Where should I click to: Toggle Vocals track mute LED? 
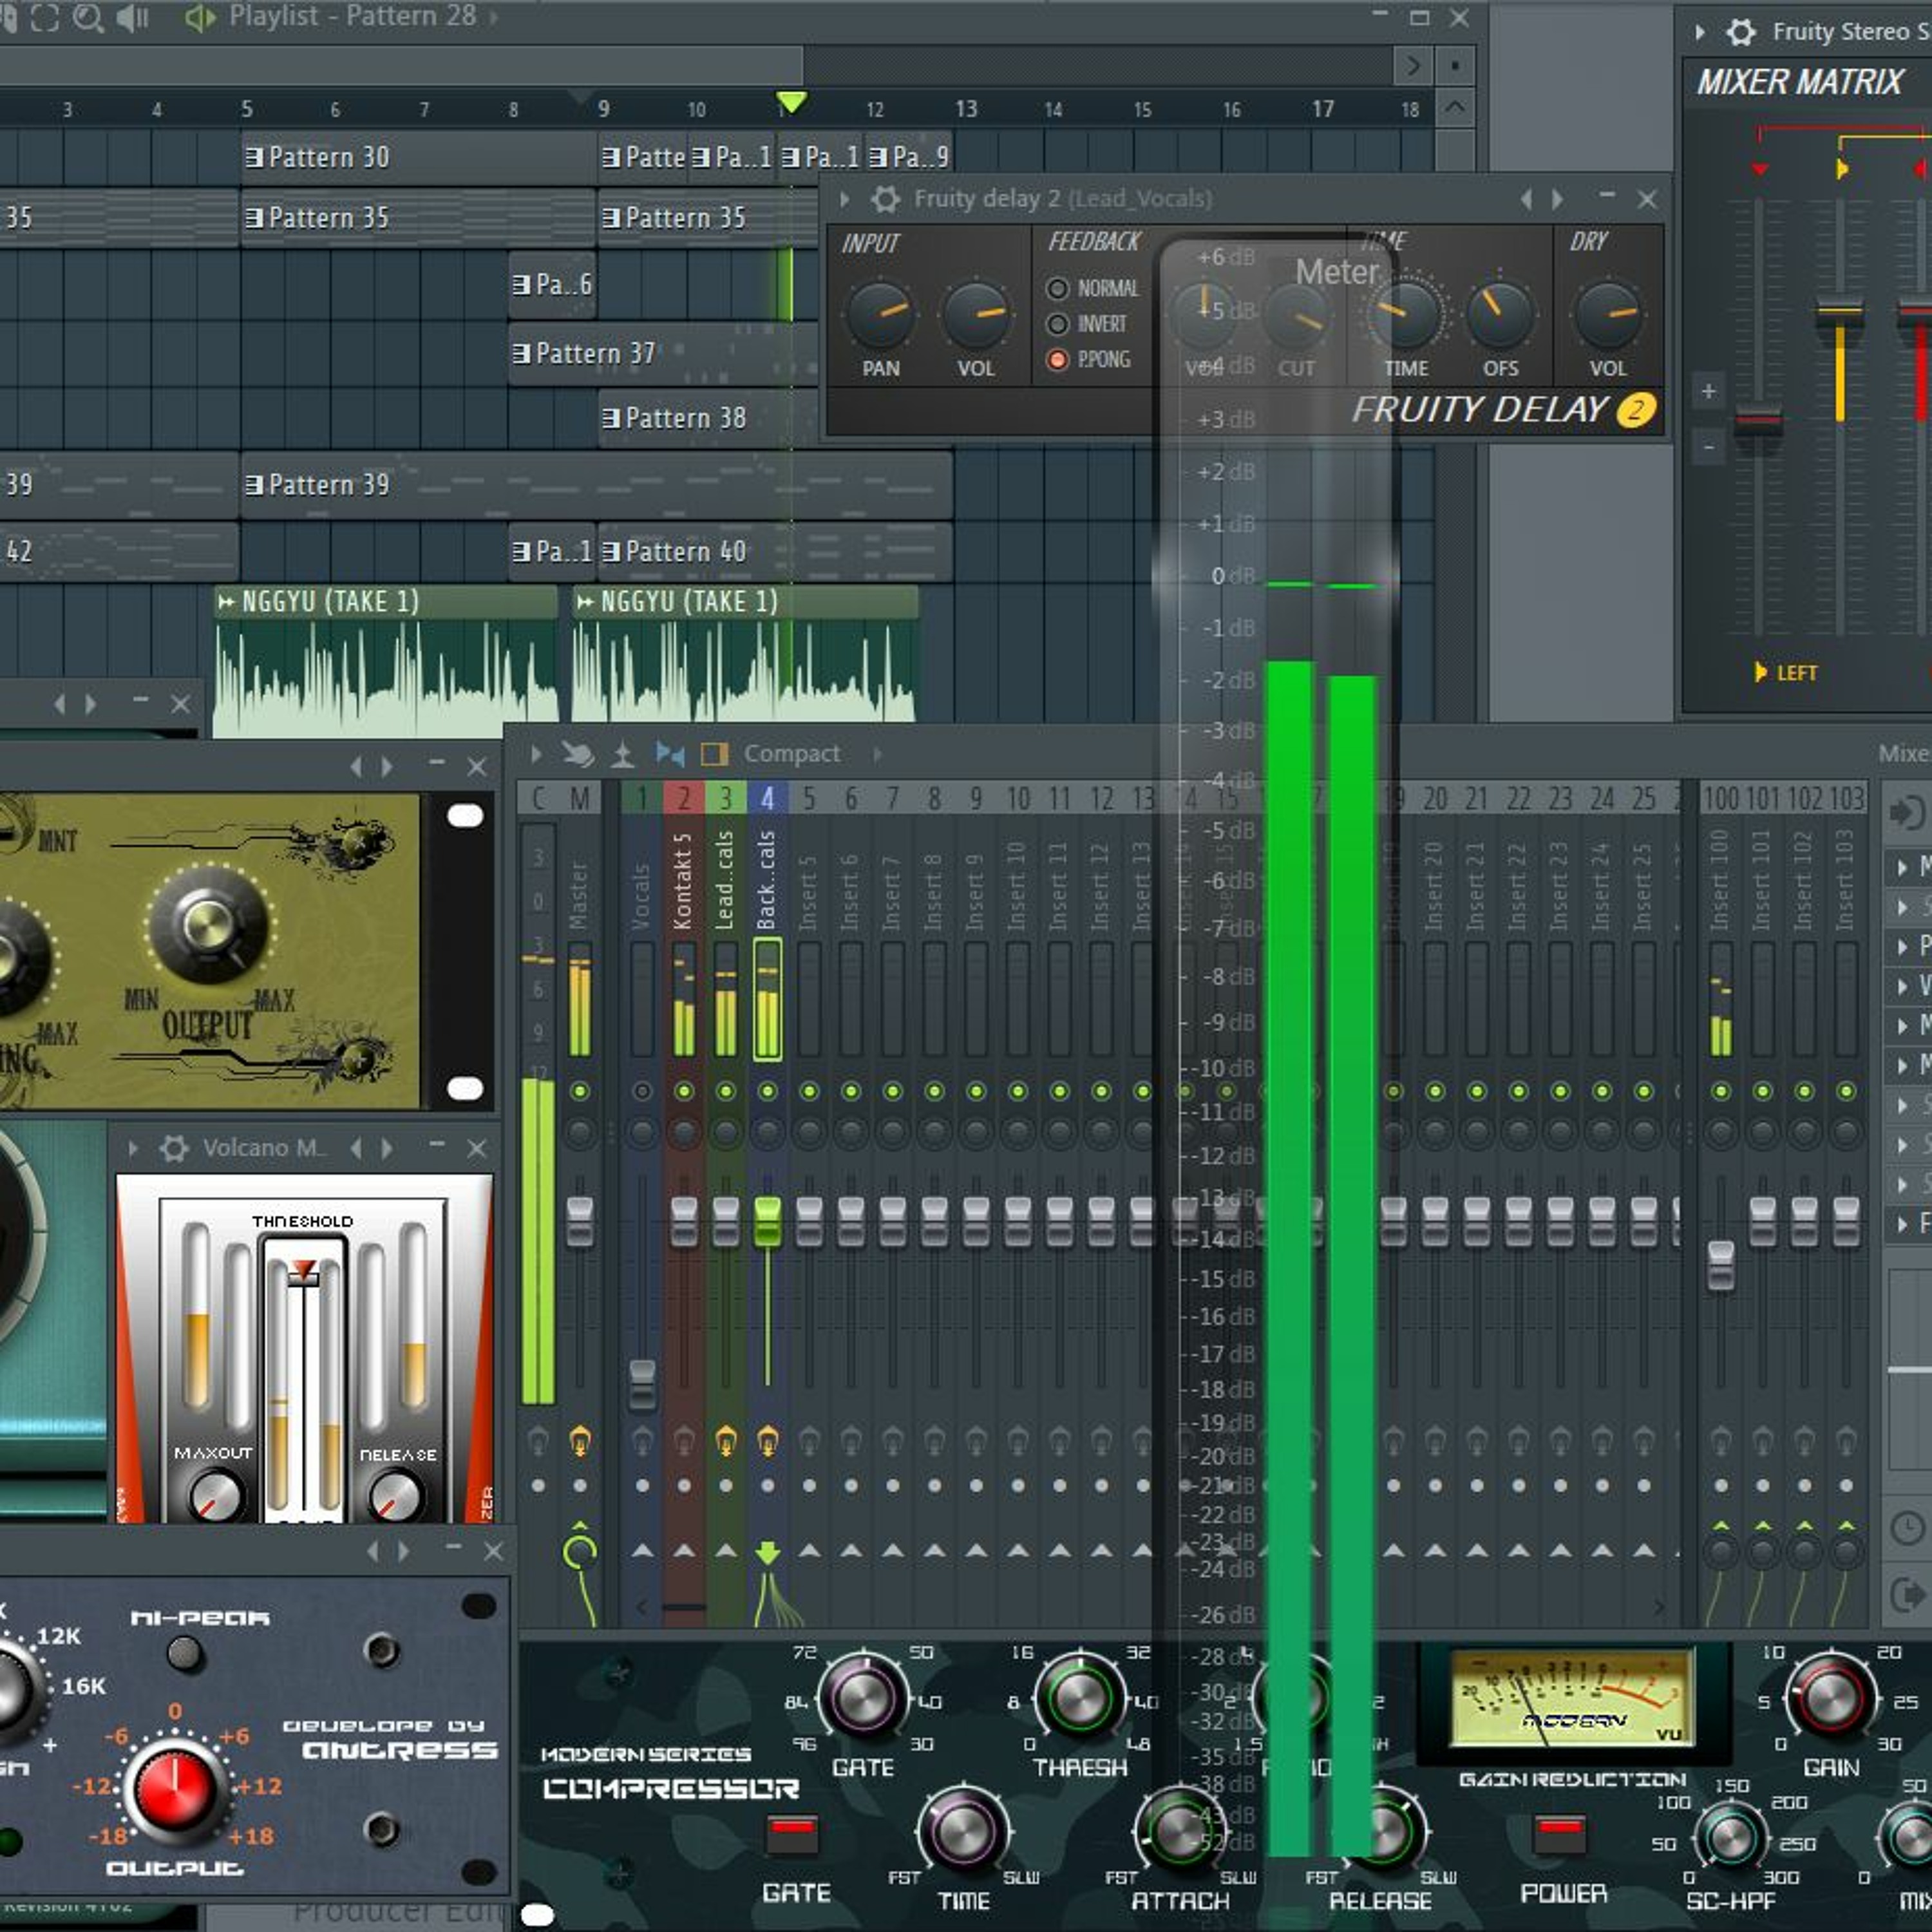tap(642, 1091)
